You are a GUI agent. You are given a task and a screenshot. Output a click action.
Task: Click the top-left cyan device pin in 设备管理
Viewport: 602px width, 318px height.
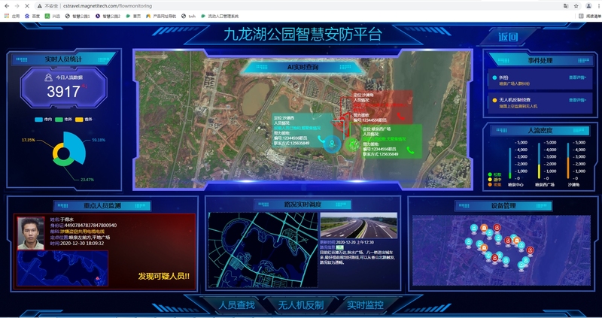click(474, 229)
